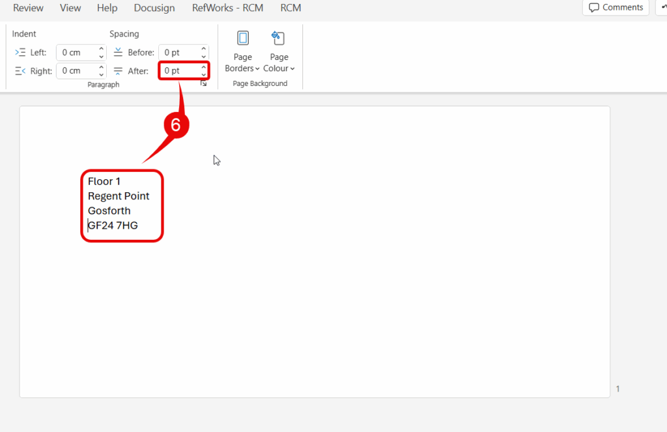Expand the Page Borders dropdown arrow
Viewport: 667px width, 432px height.
257,69
